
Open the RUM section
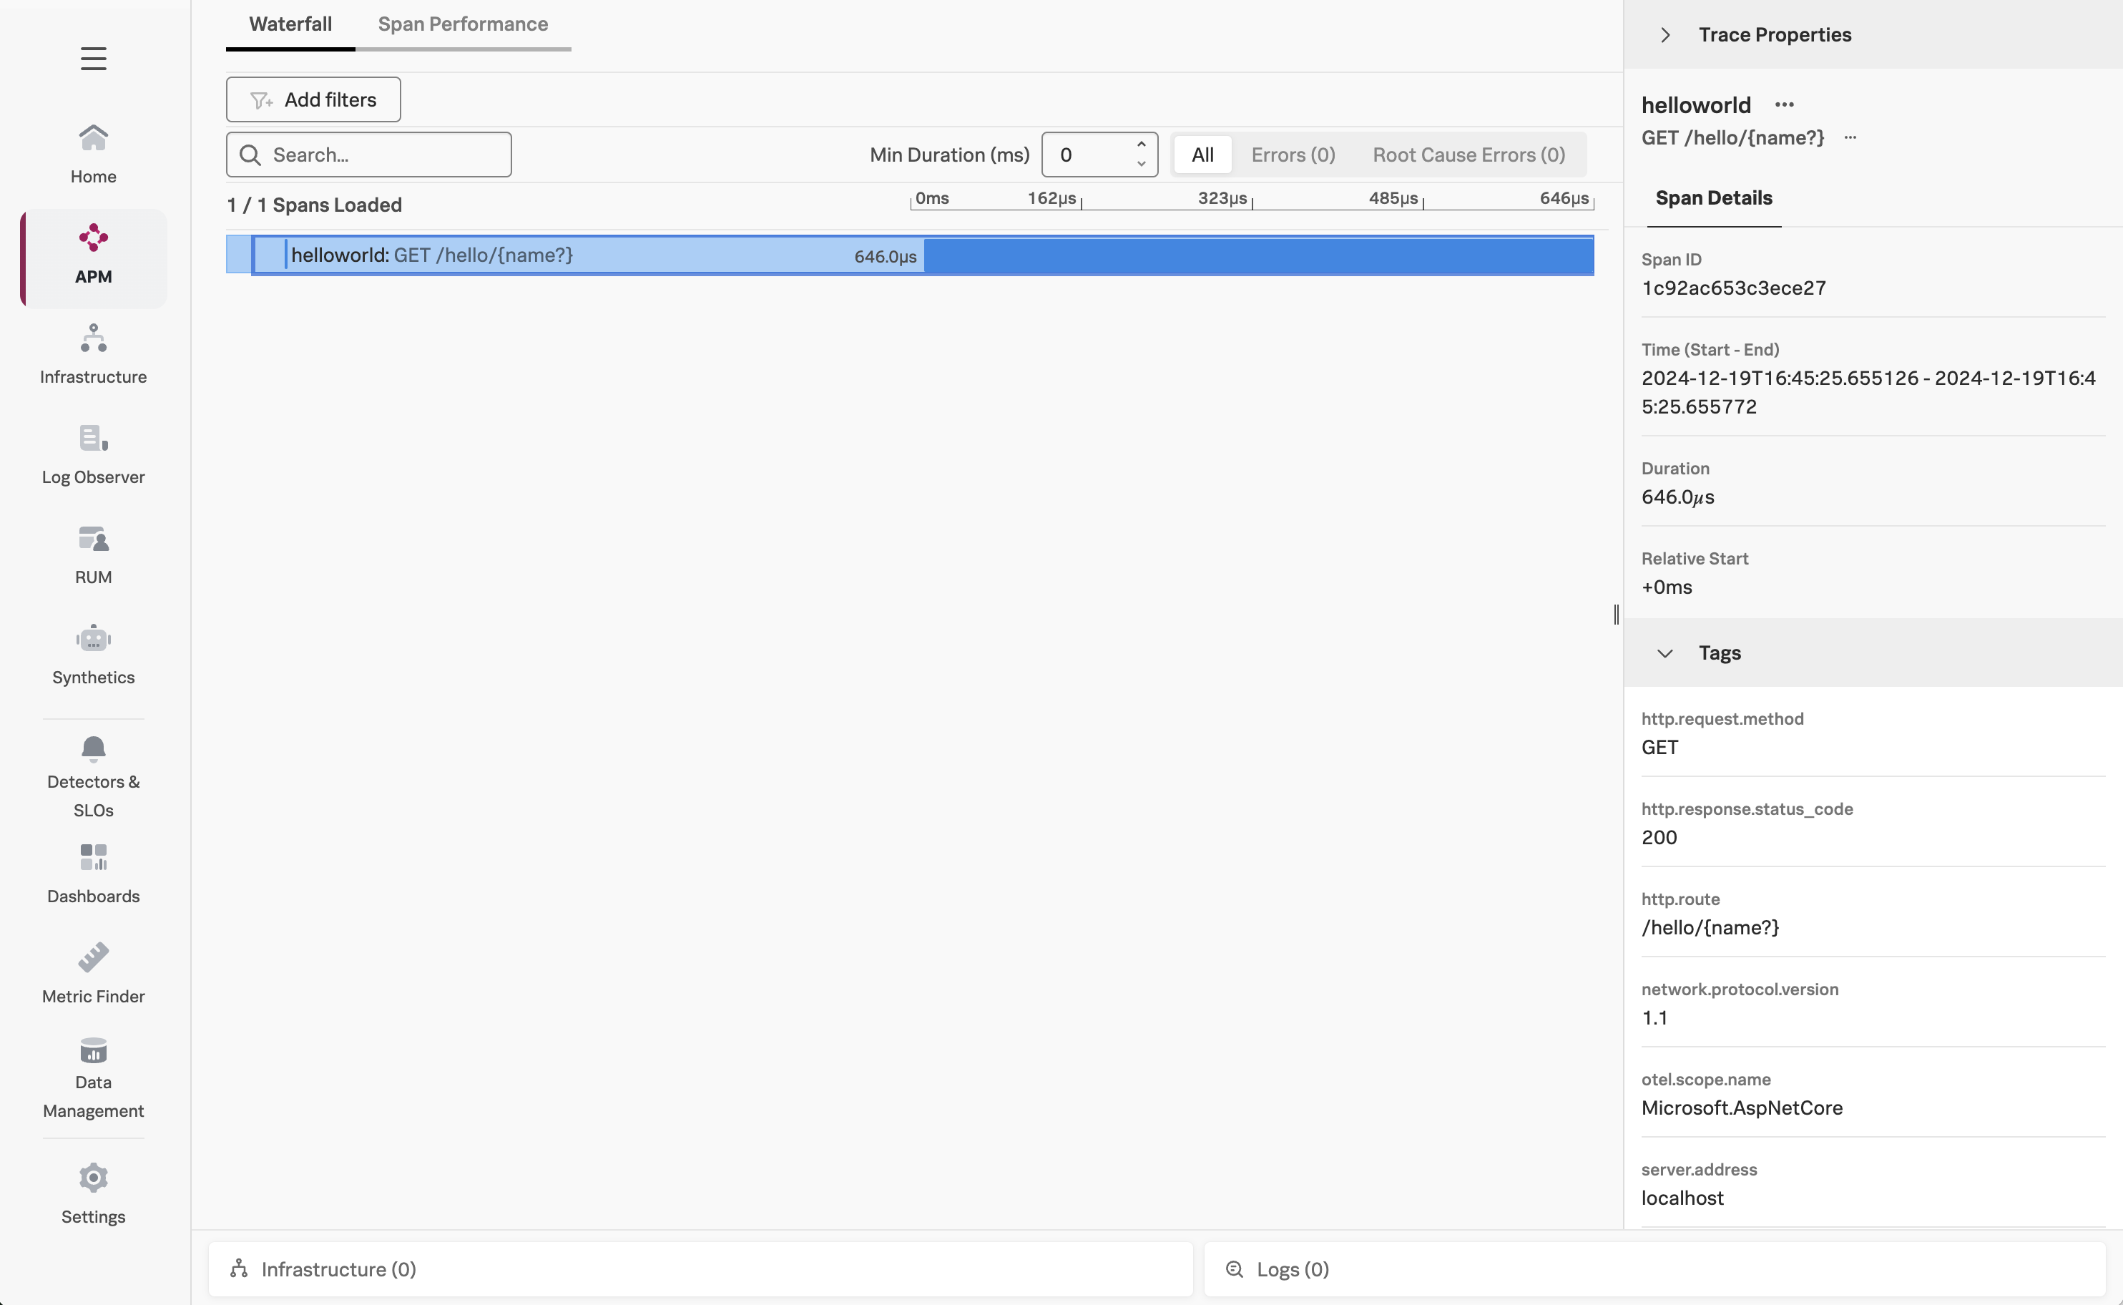coord(93,554)
